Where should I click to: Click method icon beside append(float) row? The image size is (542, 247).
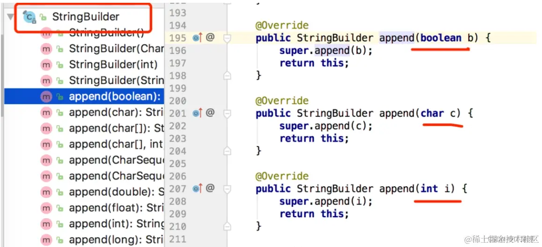(46, 208)
